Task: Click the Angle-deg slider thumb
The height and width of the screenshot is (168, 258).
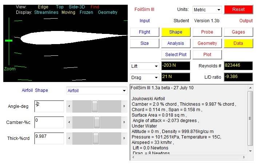Action: click(x=95, y=106)
